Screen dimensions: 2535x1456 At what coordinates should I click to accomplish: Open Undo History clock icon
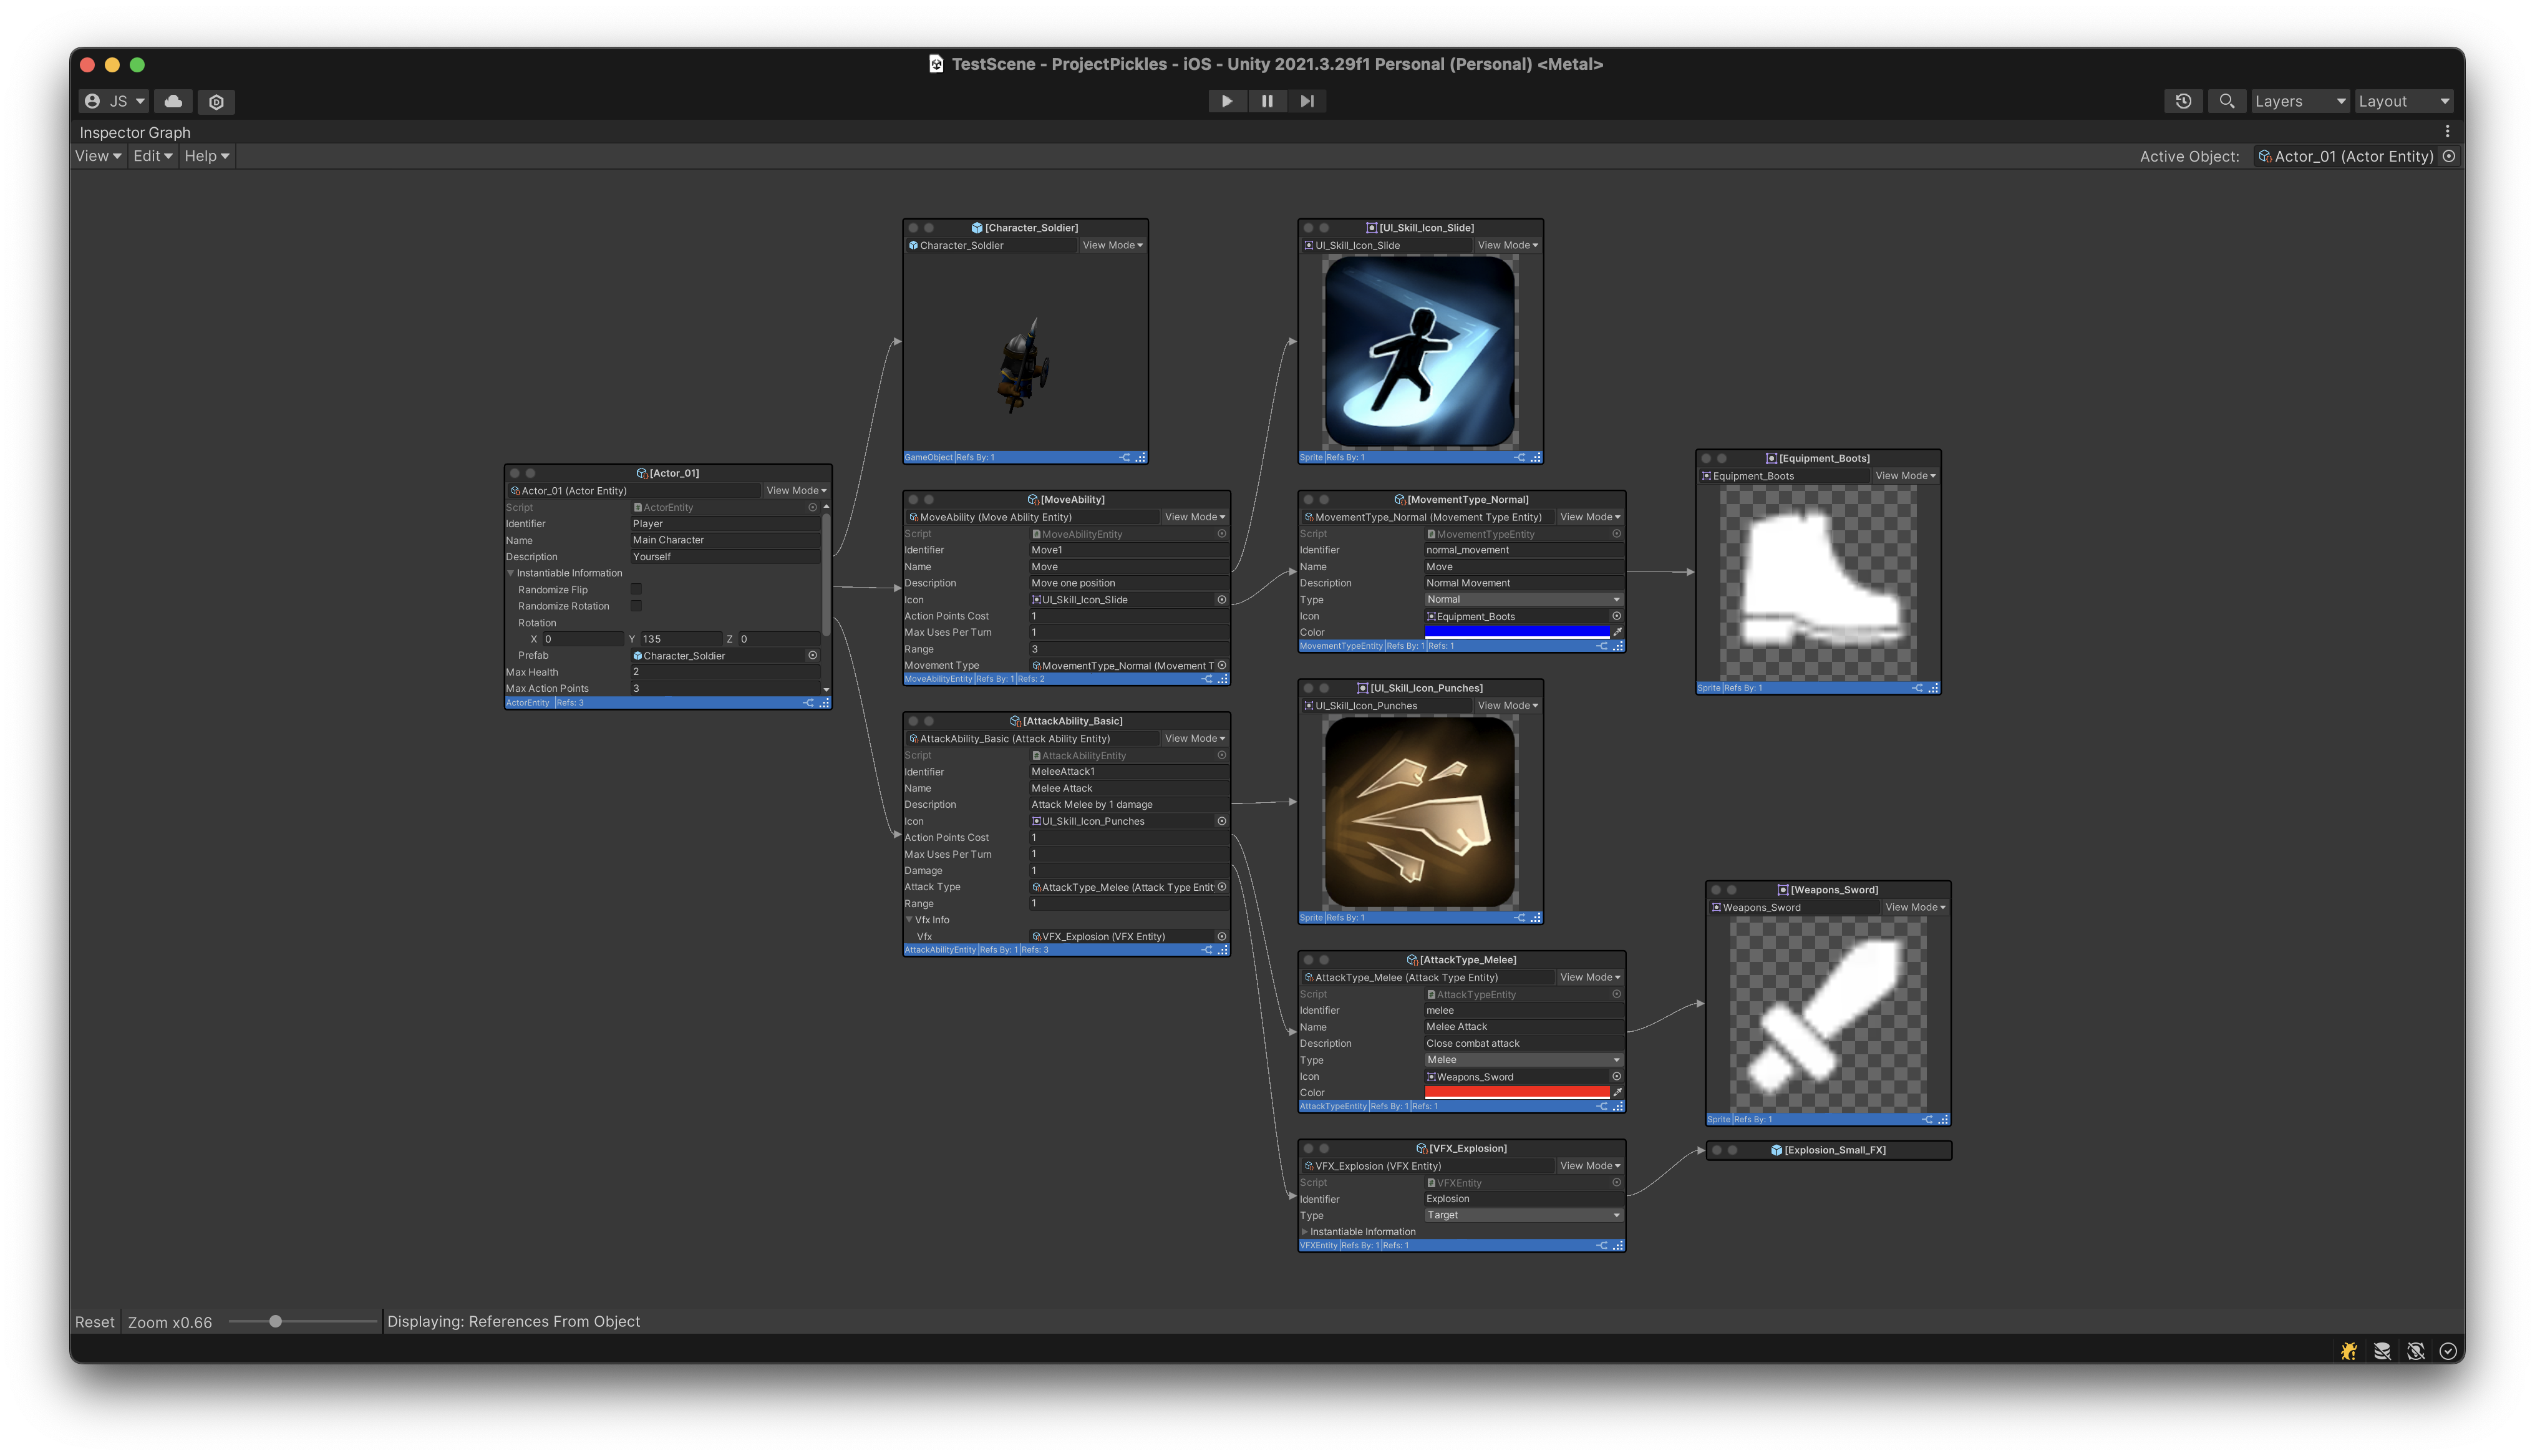point(2183,101)
